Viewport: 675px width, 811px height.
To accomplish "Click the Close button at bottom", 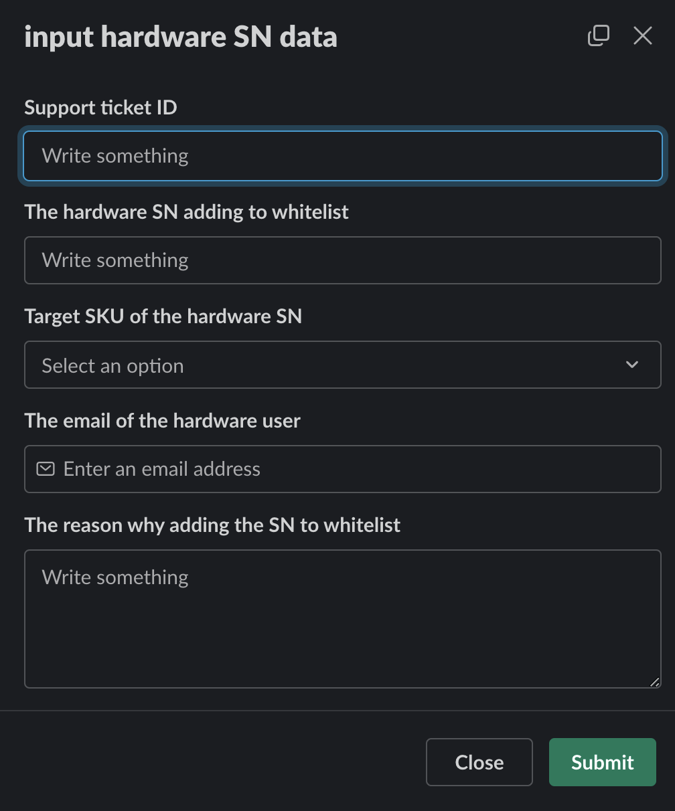I will click(479, 762).
